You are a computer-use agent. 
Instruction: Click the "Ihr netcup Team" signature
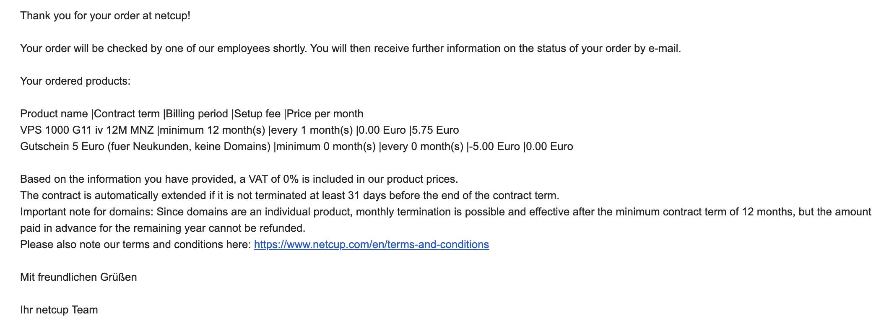coord(59,310)
